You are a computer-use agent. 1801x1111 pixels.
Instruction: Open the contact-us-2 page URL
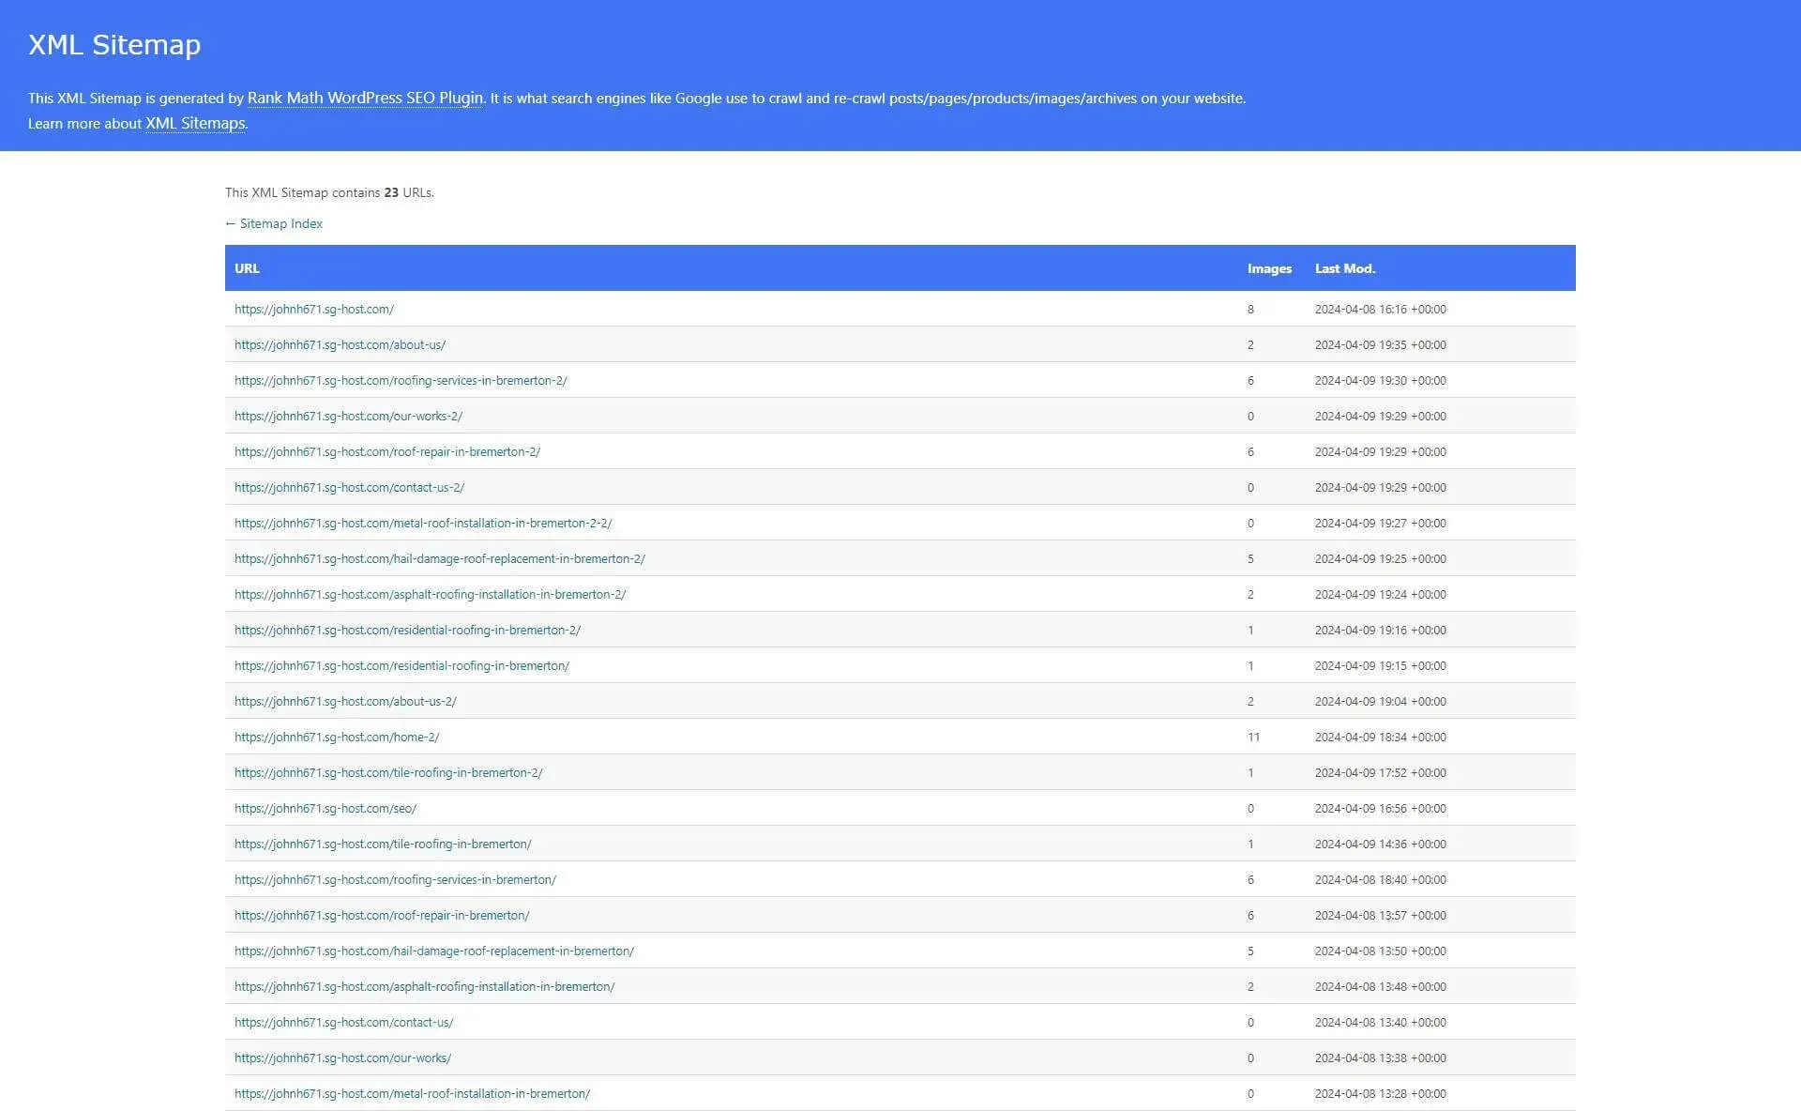[349, 487]
